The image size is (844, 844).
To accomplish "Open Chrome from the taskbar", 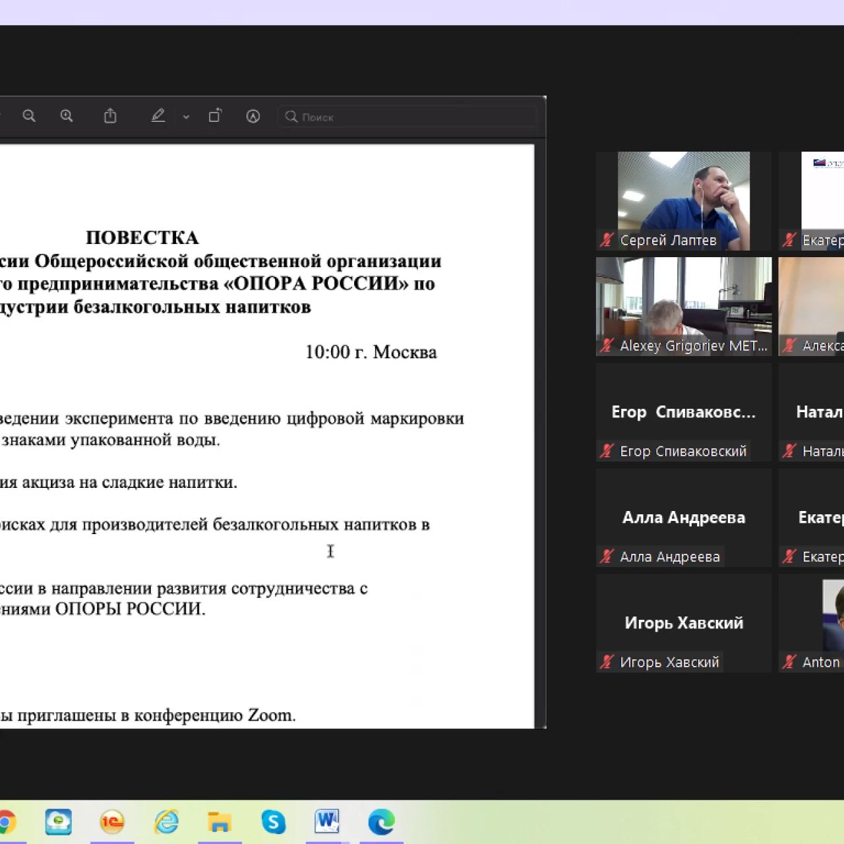I will [5, 822].
